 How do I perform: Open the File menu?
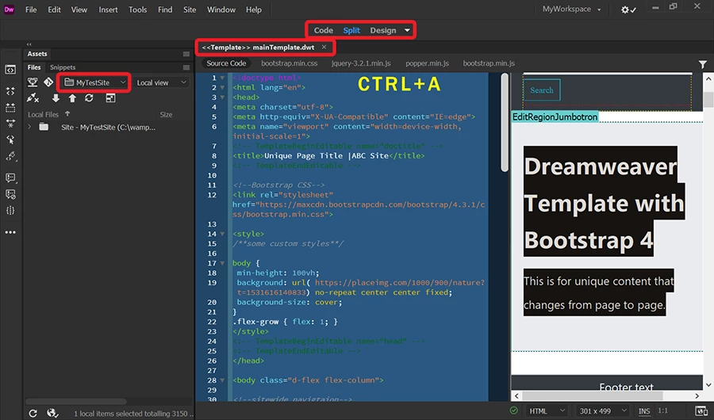tap(31, 10)
